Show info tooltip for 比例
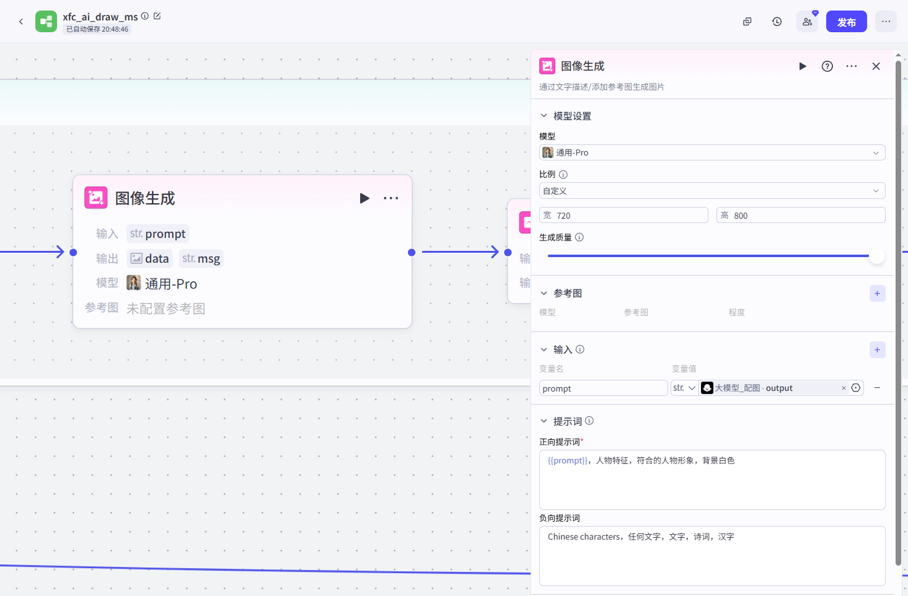This screenshot has height=596, width=908. point(563,175)
